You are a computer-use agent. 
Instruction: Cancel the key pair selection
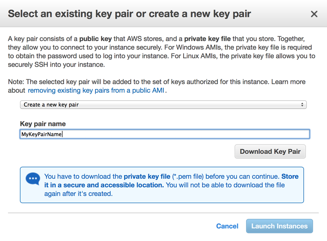[227, 226]
